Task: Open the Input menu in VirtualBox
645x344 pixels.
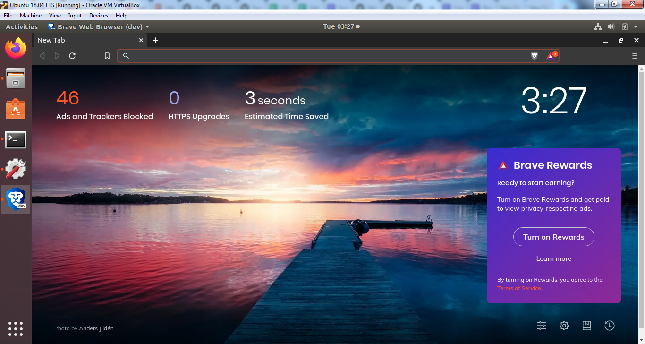Action: (75, 16)
